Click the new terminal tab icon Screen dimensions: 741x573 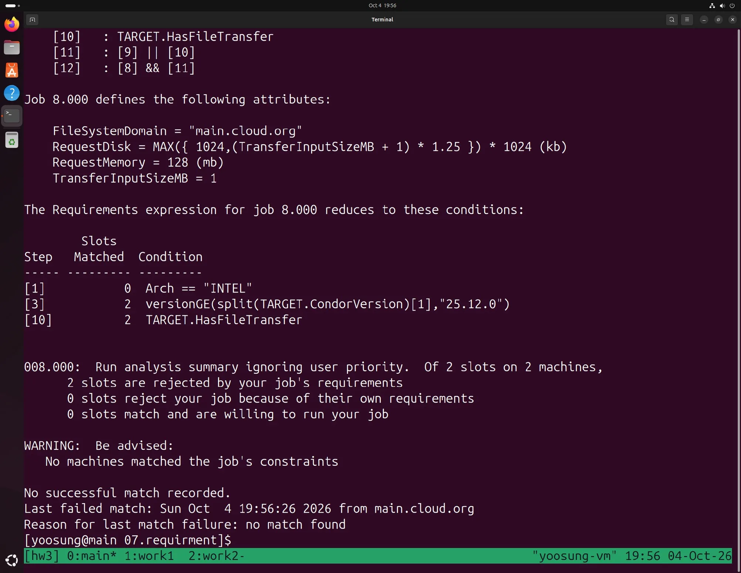[x=33, y=20]
